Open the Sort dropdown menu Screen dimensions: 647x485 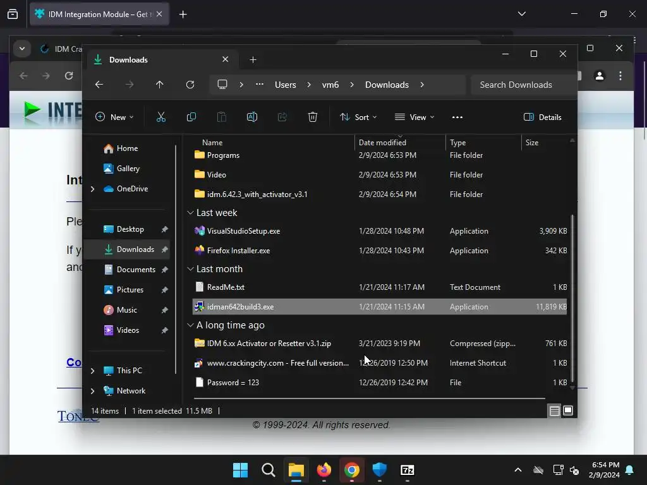358,117
